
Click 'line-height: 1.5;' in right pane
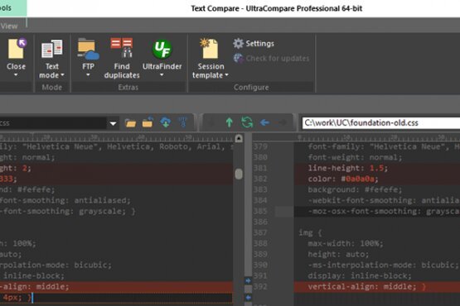[x=348, y=168]
